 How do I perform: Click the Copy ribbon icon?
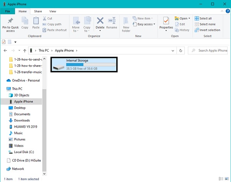[25, 21]
